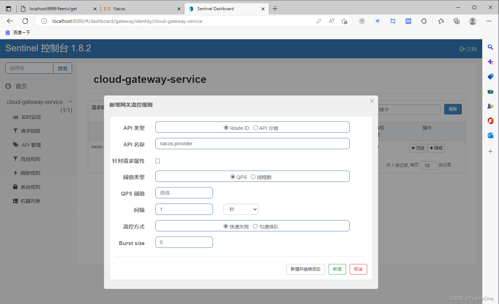Open the Outlook icon in Edge sidebar

click(x=491, y=135)
